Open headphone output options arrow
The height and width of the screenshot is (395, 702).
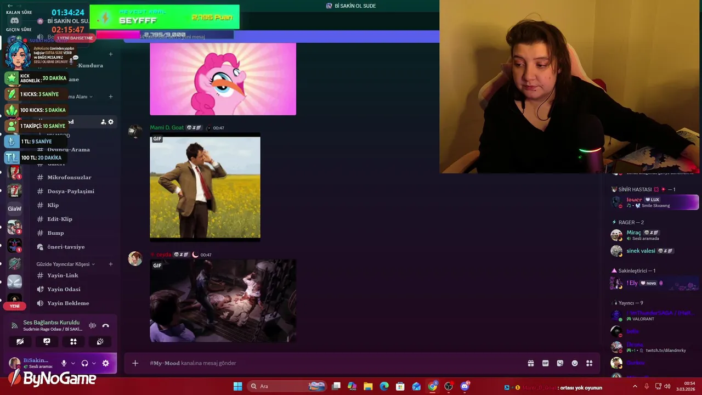(x=94, y=363)
